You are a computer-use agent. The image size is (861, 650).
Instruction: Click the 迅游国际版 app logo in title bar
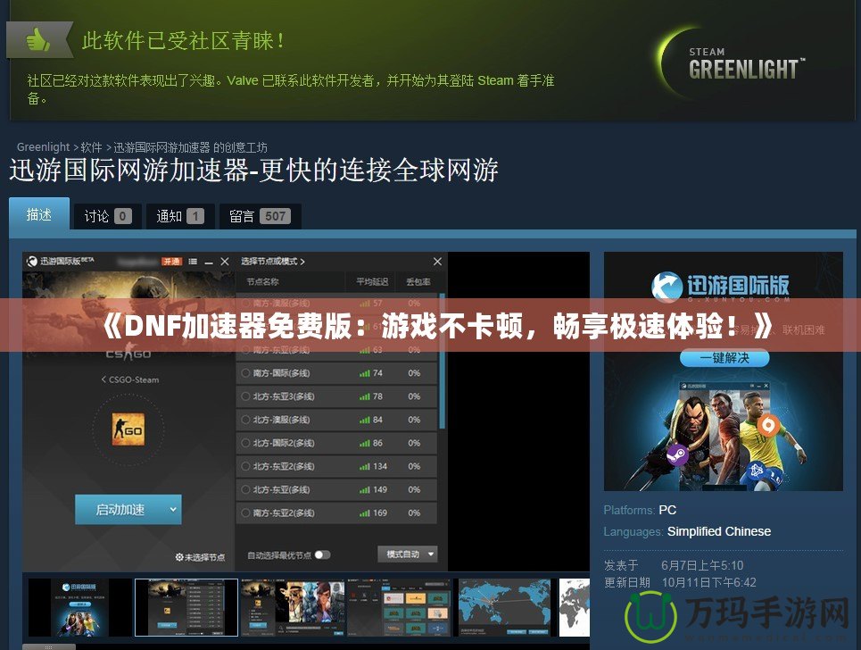pyautogui.click(x=32, y=262)
